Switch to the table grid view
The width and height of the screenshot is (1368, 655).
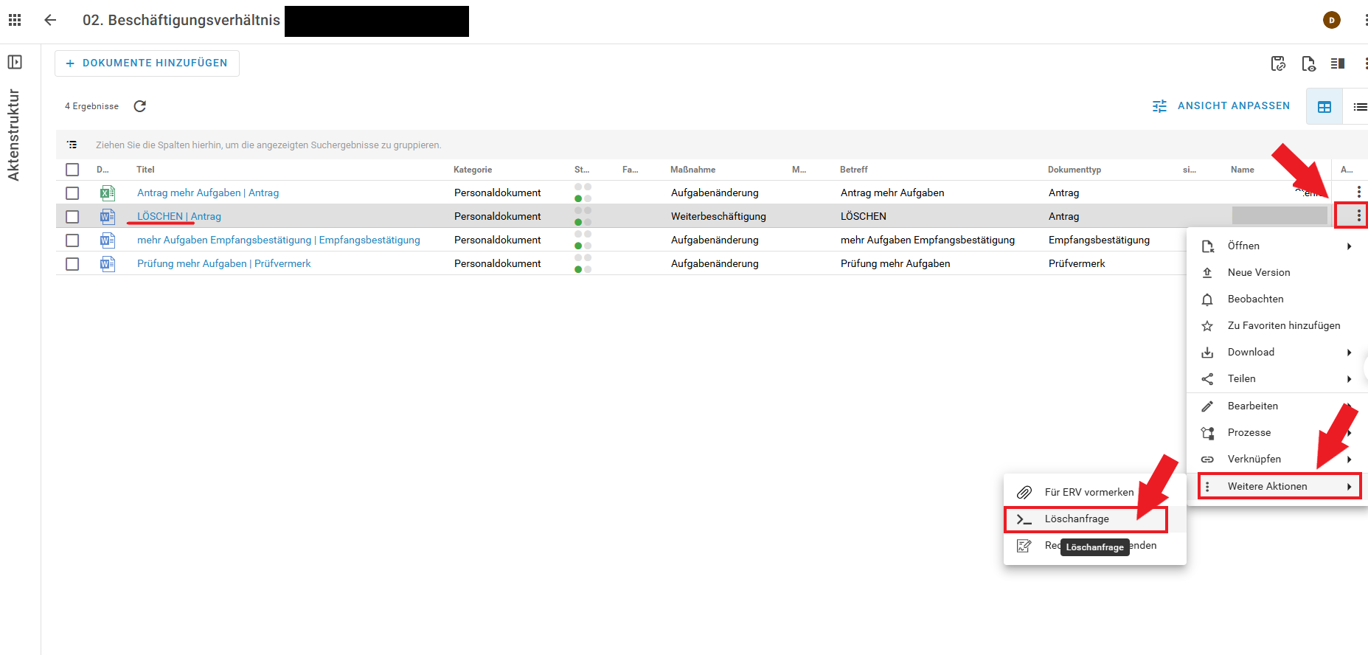(x=1324, y=107)
